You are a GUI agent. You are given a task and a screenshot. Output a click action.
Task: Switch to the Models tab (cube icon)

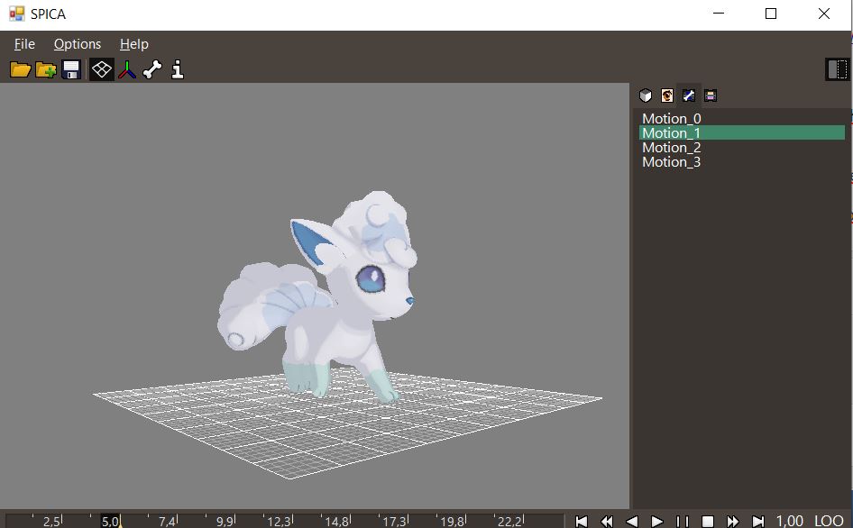coord(646,96)
